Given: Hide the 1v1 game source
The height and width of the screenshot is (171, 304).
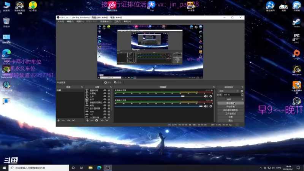Looking at the screenshot, I should tap(105, 114).
